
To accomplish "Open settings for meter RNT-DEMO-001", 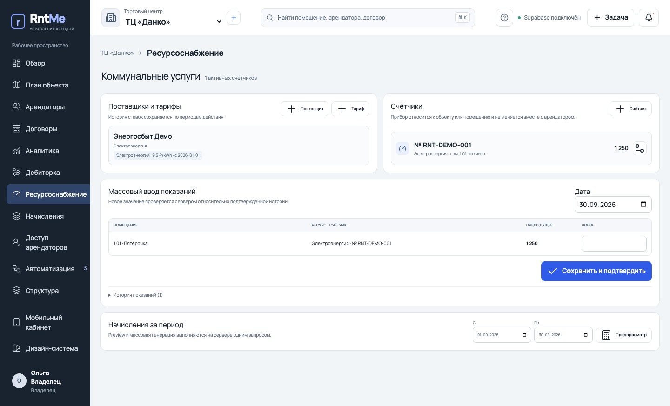I will 640,148.
